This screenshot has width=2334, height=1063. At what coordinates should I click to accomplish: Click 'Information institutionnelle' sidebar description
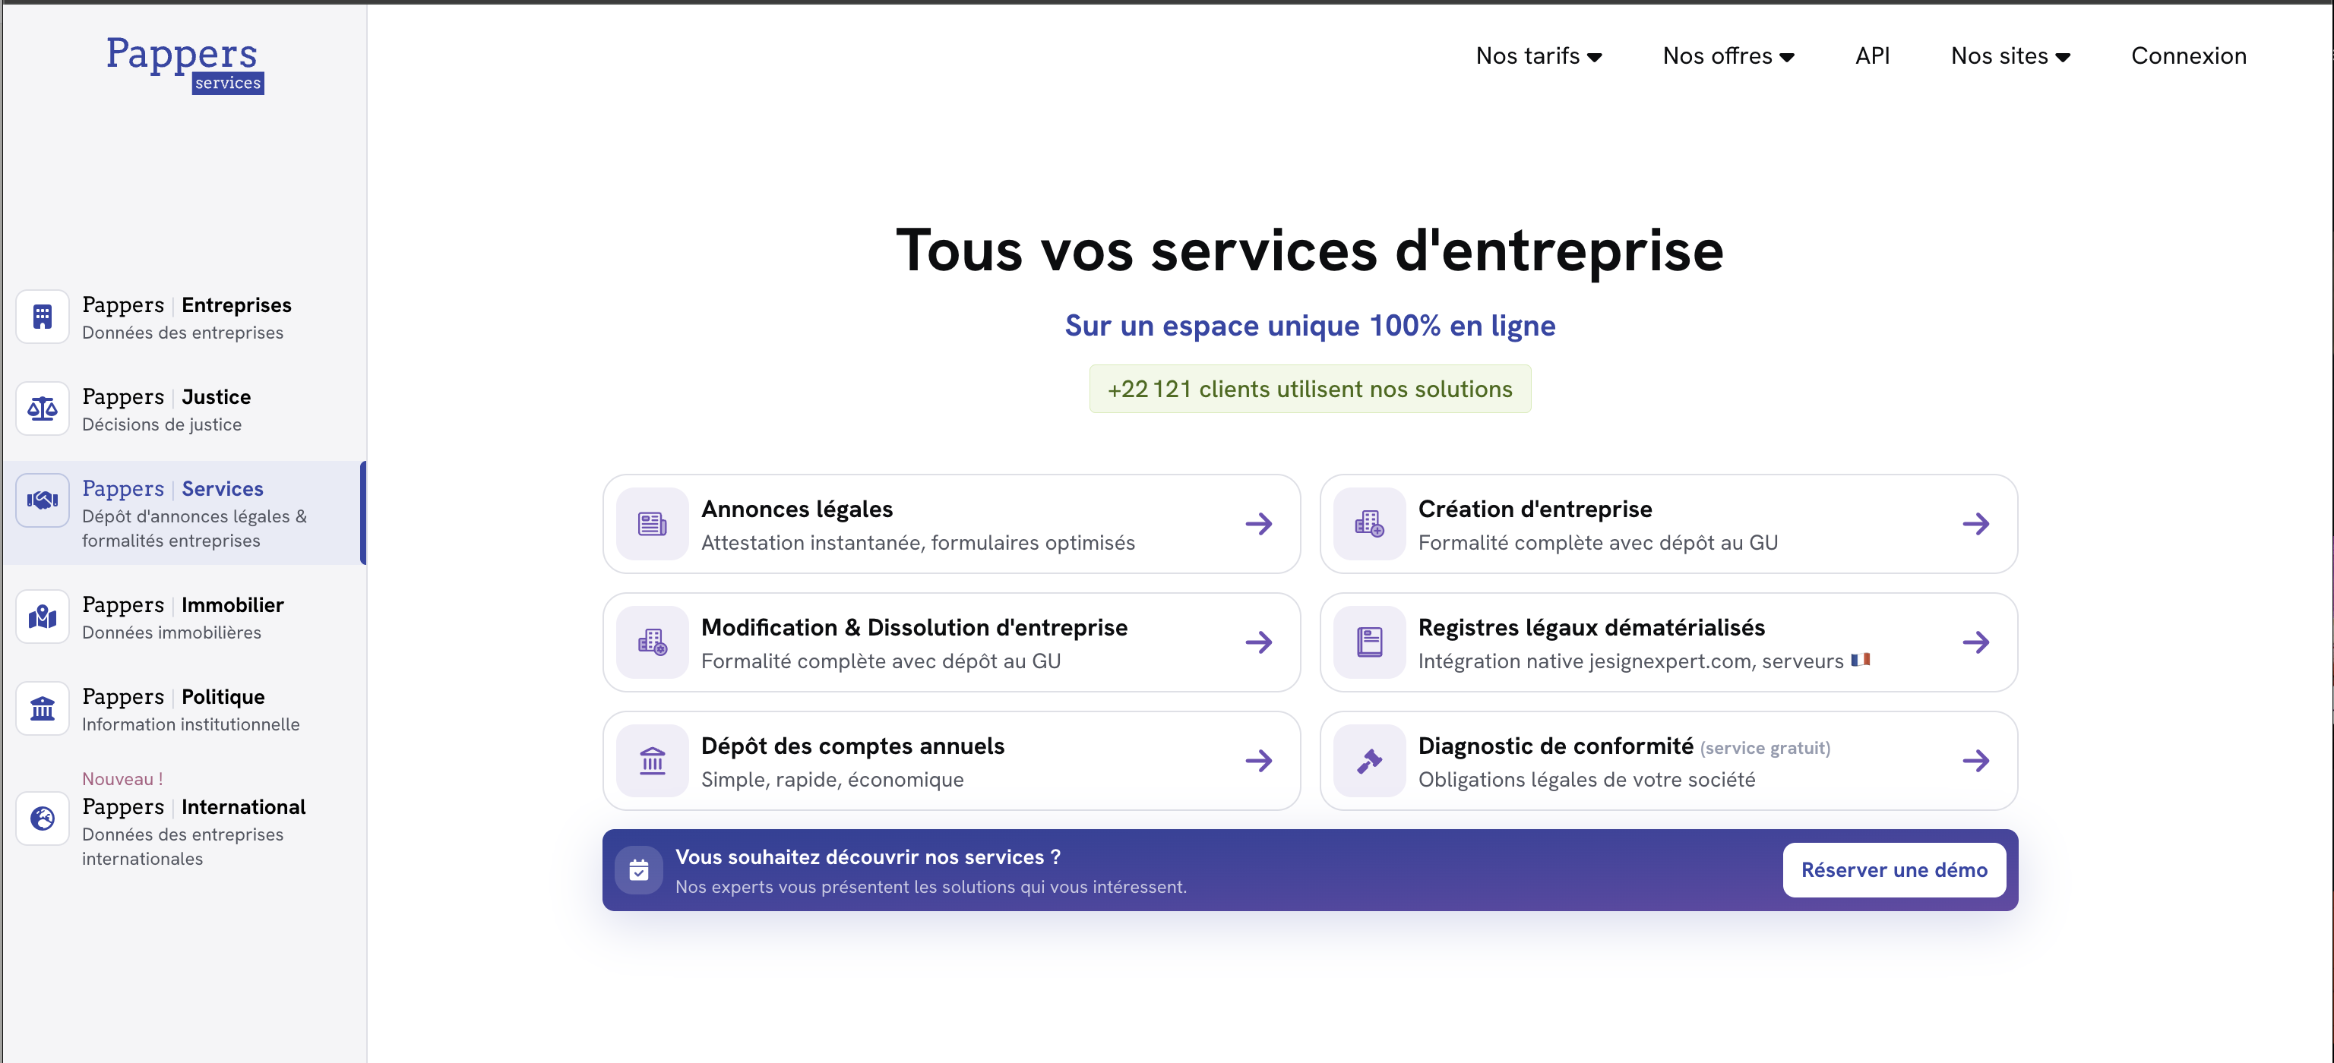point(190,724)
